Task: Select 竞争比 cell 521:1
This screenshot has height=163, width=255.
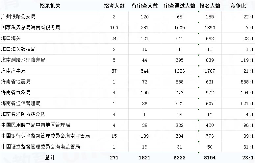Action: [247, 104]
